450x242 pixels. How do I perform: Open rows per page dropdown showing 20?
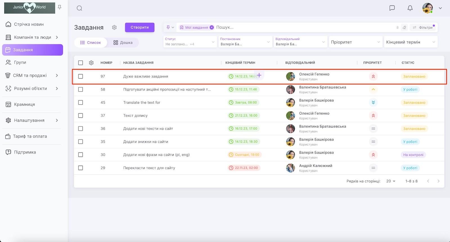(x=391, y=181)
